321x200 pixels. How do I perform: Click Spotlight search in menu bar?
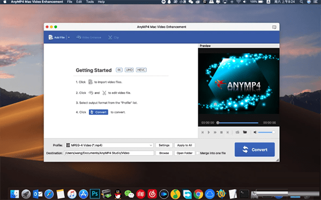301,2
